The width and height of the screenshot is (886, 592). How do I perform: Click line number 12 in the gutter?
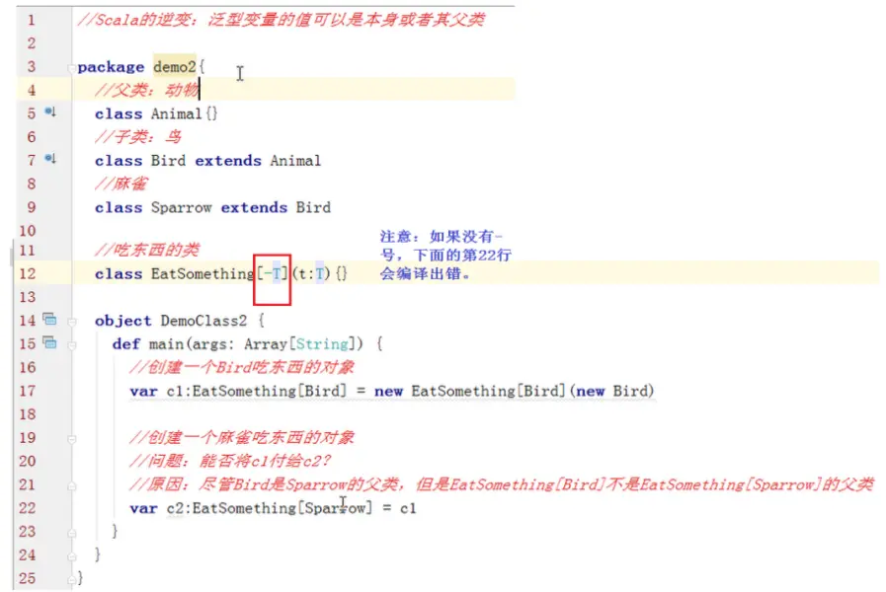(x=27, y=273)
